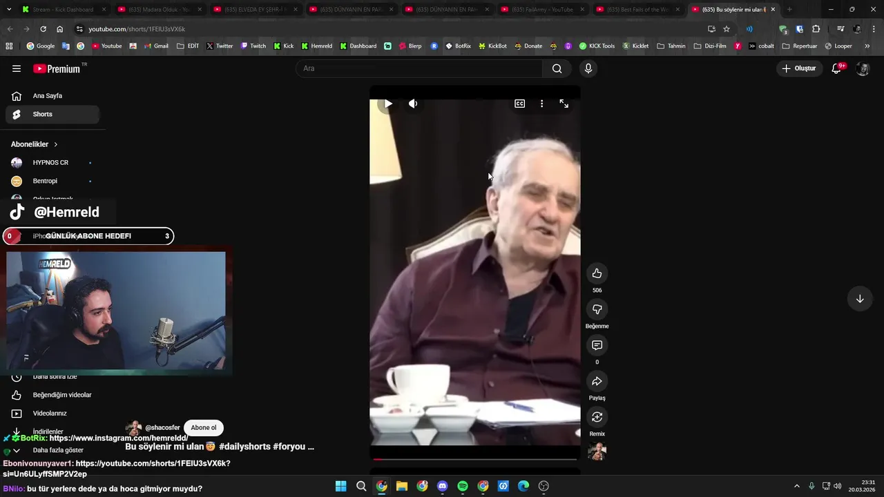Mute the Short's volume
Viewport: 884px width, 497px height.
413,104
